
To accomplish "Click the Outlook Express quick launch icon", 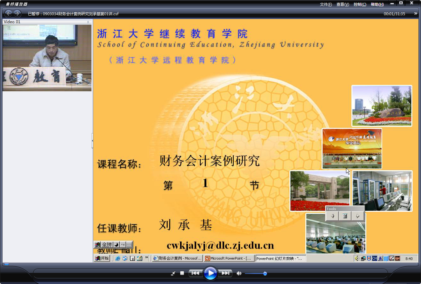I will [125, 258].
